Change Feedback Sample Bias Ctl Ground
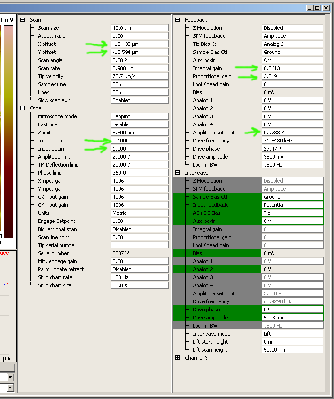Image resolution: width=334 pixels, height=399 pixels. tap(292, 52)
